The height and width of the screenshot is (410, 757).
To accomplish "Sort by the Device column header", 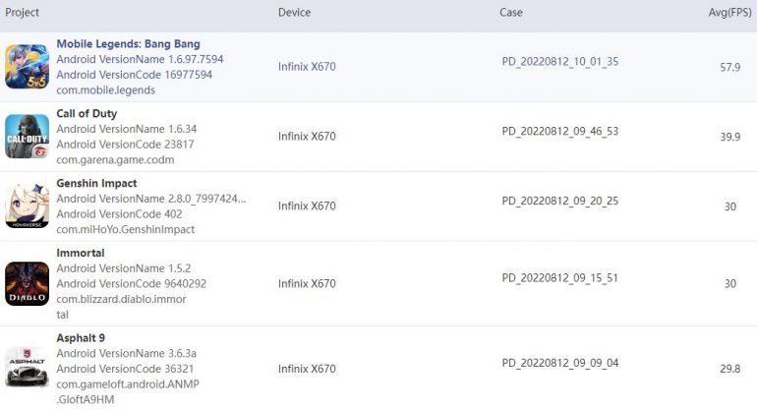I will click(x=294, y=13).
